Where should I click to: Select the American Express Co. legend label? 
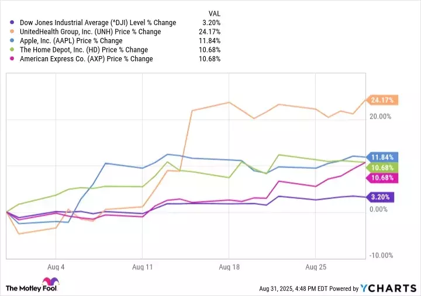[86, 59]
